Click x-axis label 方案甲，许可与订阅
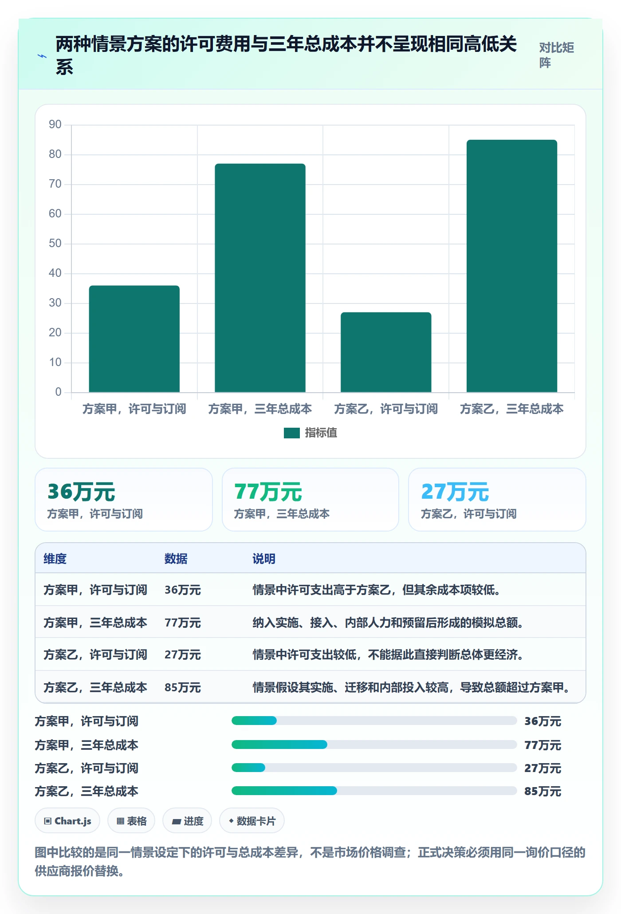 [134, 409]
